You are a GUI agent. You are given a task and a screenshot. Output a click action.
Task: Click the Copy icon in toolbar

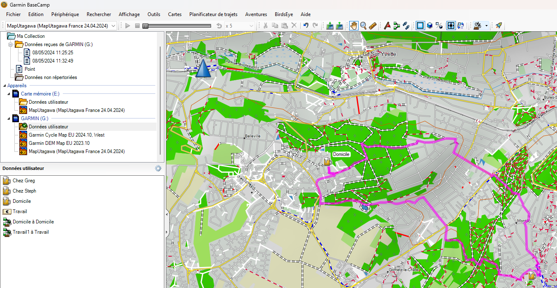[x=275, y=26]
